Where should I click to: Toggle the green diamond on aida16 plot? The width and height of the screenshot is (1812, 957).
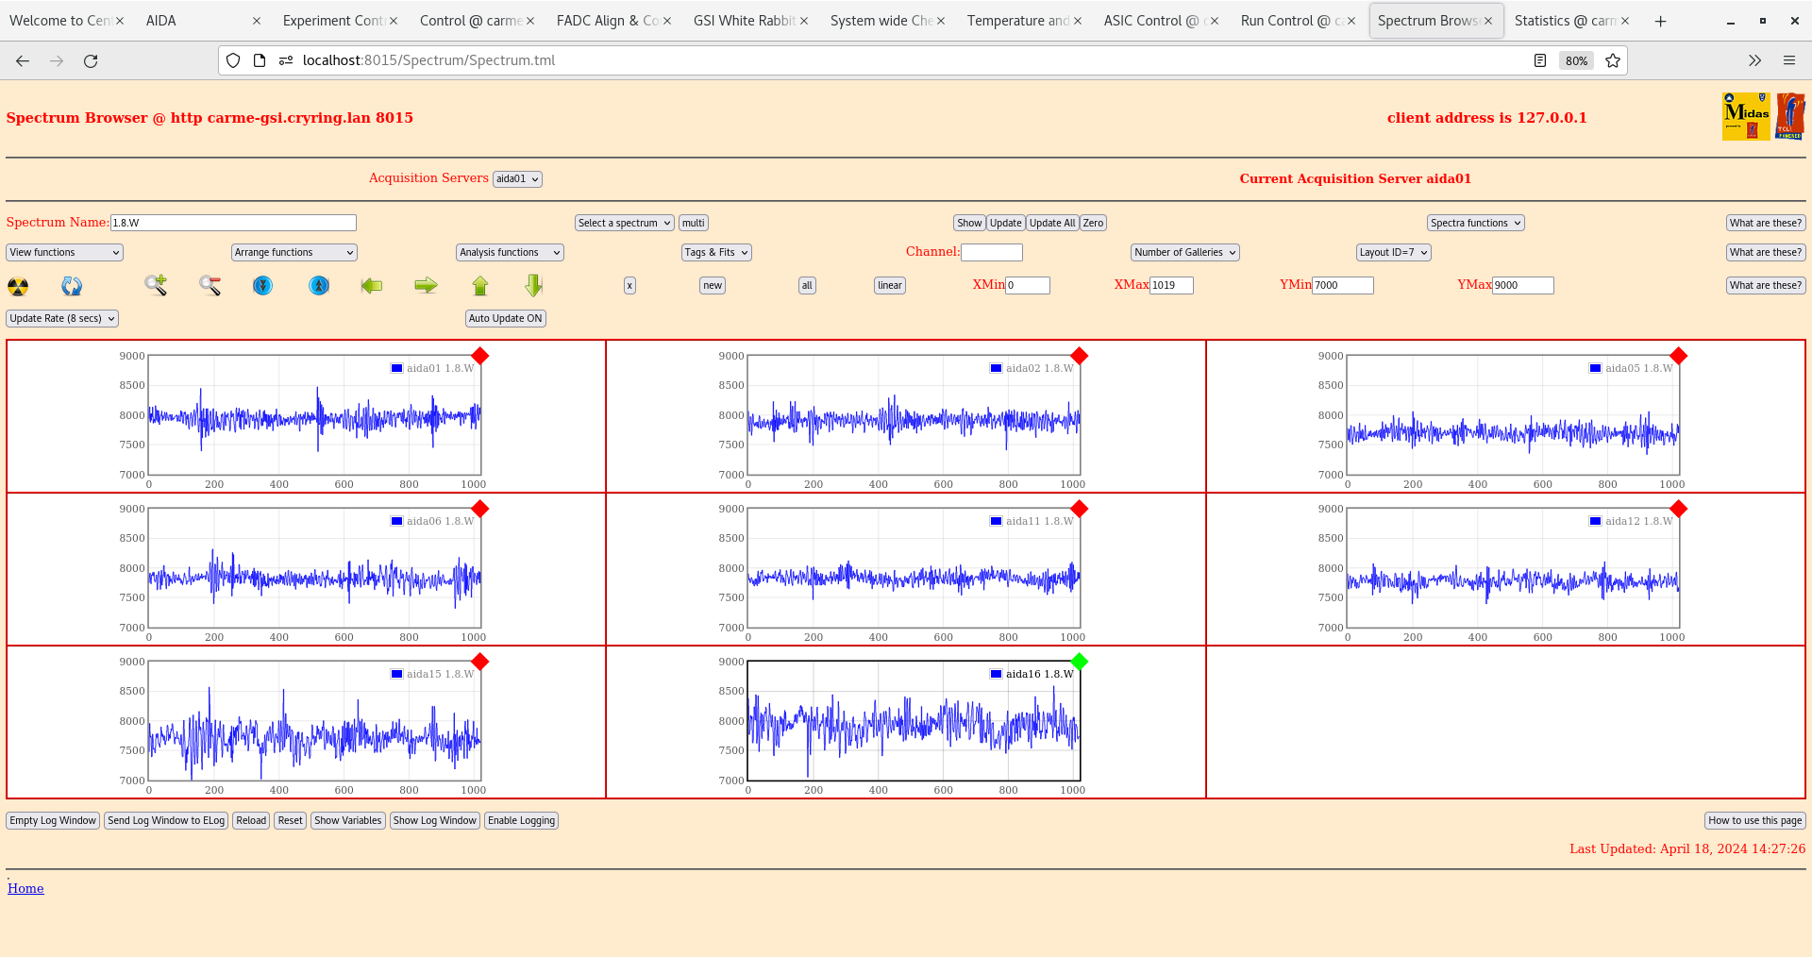[1080, 662]
